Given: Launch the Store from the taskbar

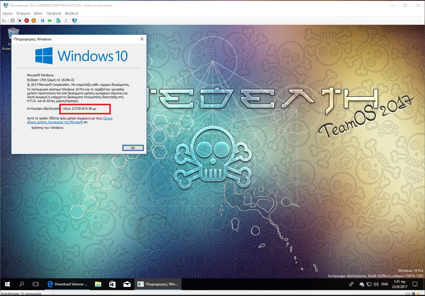Looking at the screenshot, I should pos(112,284).
